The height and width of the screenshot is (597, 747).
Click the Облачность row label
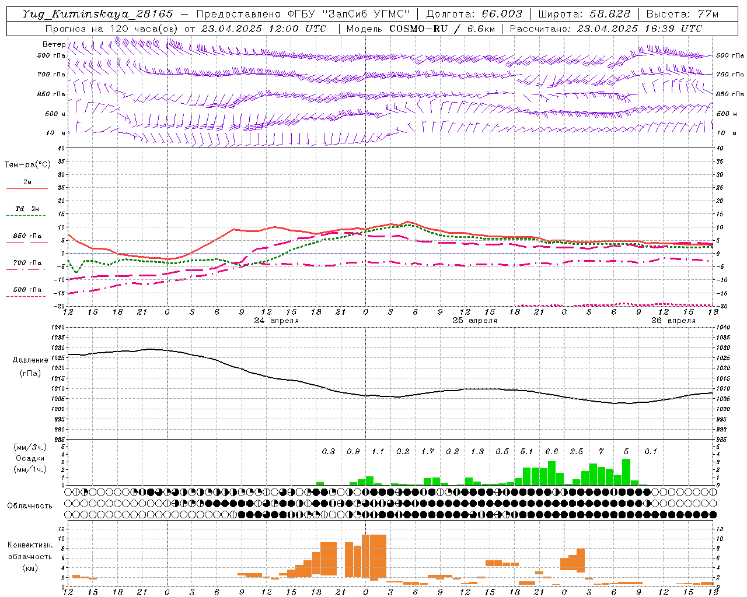tap(30, 506)
